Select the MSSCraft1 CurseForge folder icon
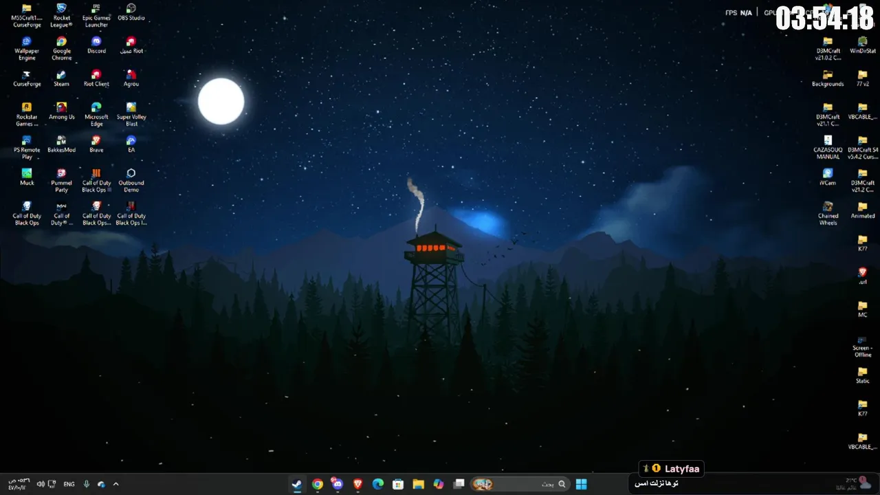The image size is (880, 495). (x=27, y=16)
